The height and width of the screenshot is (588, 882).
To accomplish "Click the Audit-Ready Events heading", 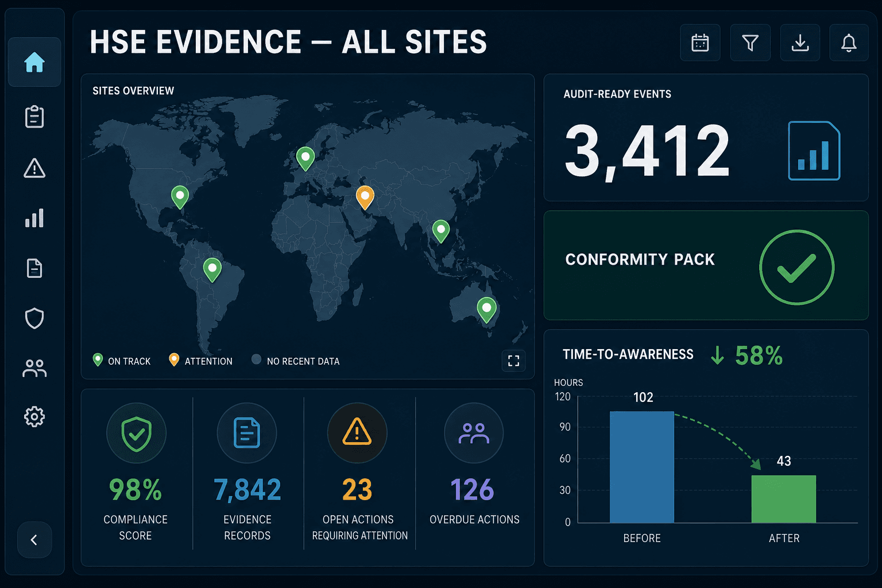I will [617, 94].
